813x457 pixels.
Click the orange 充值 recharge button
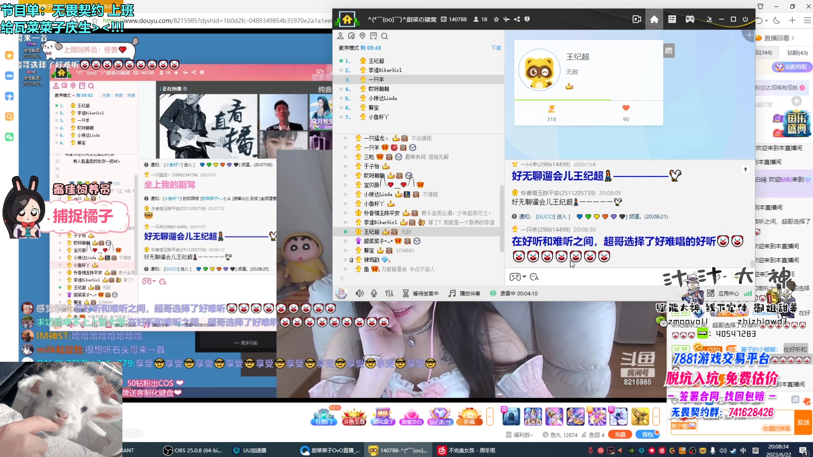[x=620, y=435]
